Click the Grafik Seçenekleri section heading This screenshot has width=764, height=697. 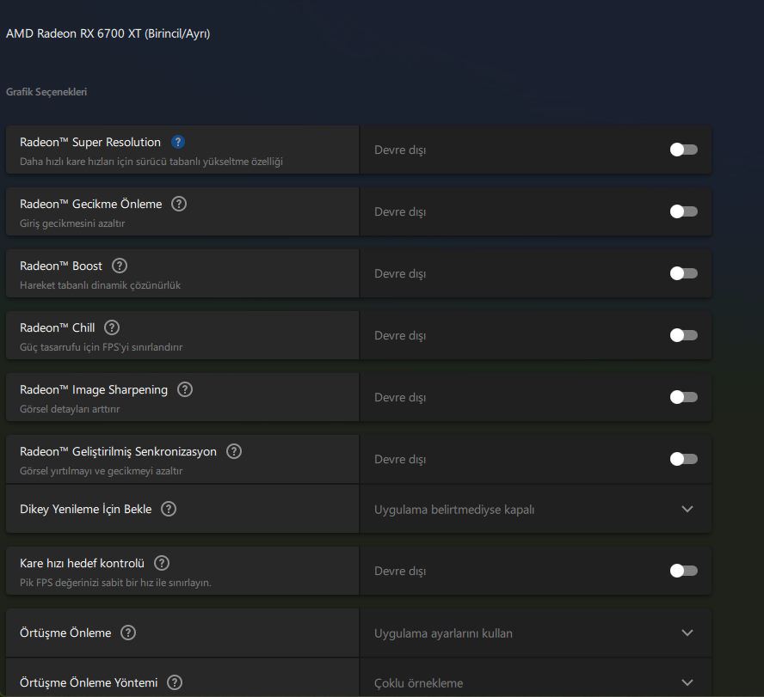click(x=46, y=92)
